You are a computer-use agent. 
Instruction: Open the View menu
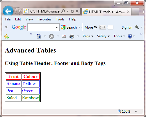tap(29, 19)
